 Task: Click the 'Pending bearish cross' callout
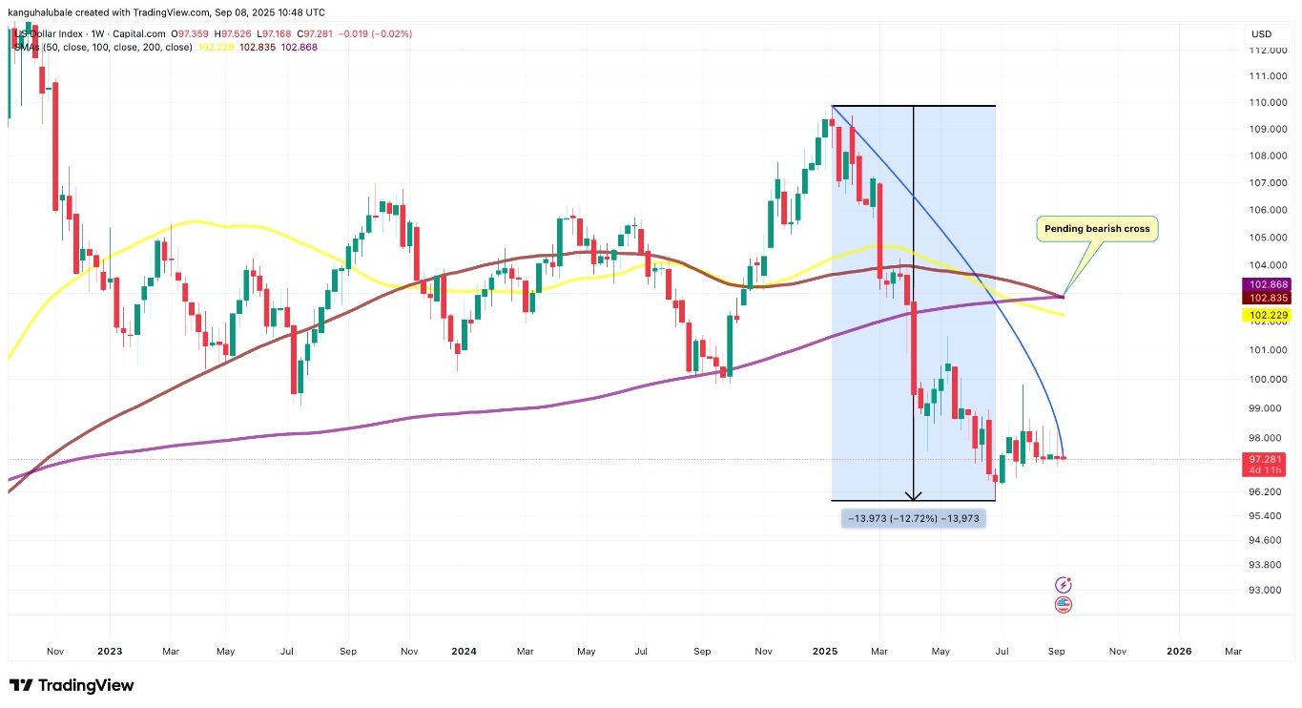1097,229
